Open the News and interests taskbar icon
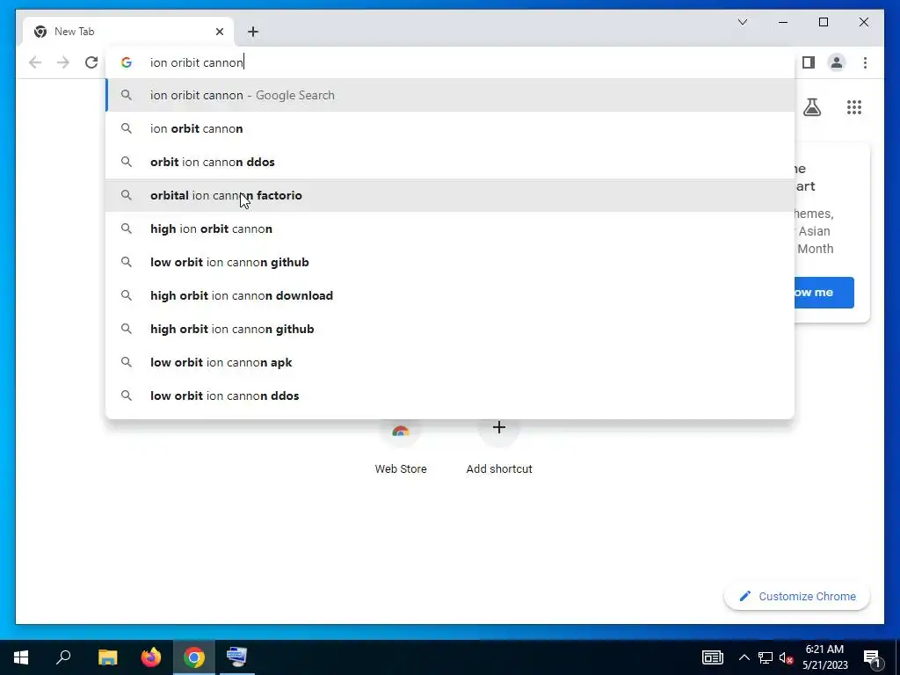The height and width of the screenshot is (675, 900). pyautogui.click(x=712, y=657)
